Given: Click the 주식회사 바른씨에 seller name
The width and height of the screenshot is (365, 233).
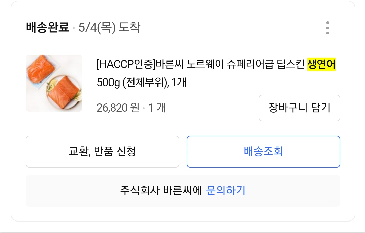Looking at the screenshot, I should pos(161,190).
